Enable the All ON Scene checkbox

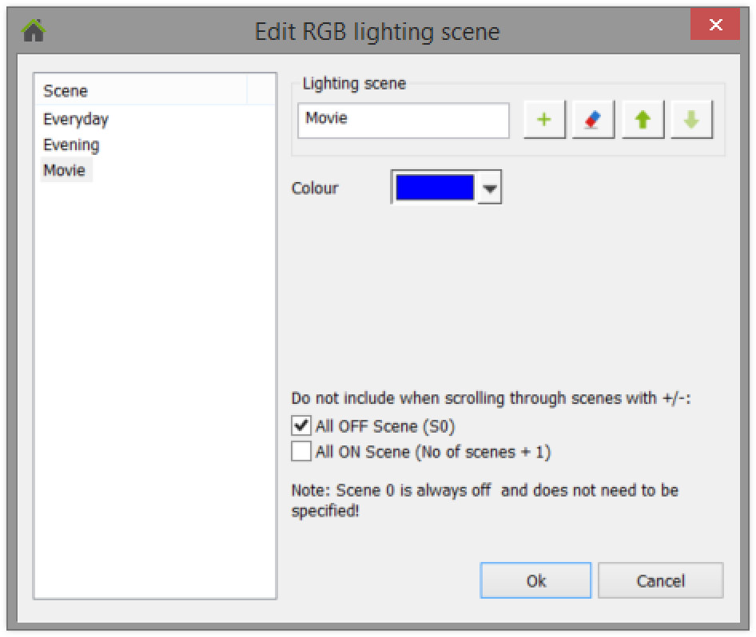point(302,452)
